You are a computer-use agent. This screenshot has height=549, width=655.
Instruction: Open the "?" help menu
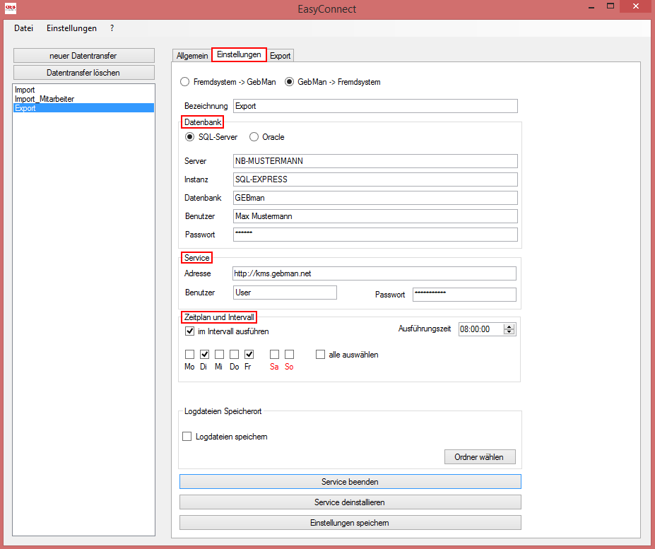tap(112, 28)
